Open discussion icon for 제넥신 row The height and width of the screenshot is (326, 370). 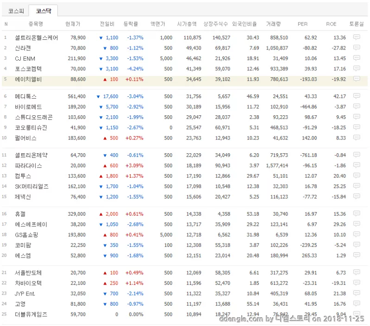357,196
